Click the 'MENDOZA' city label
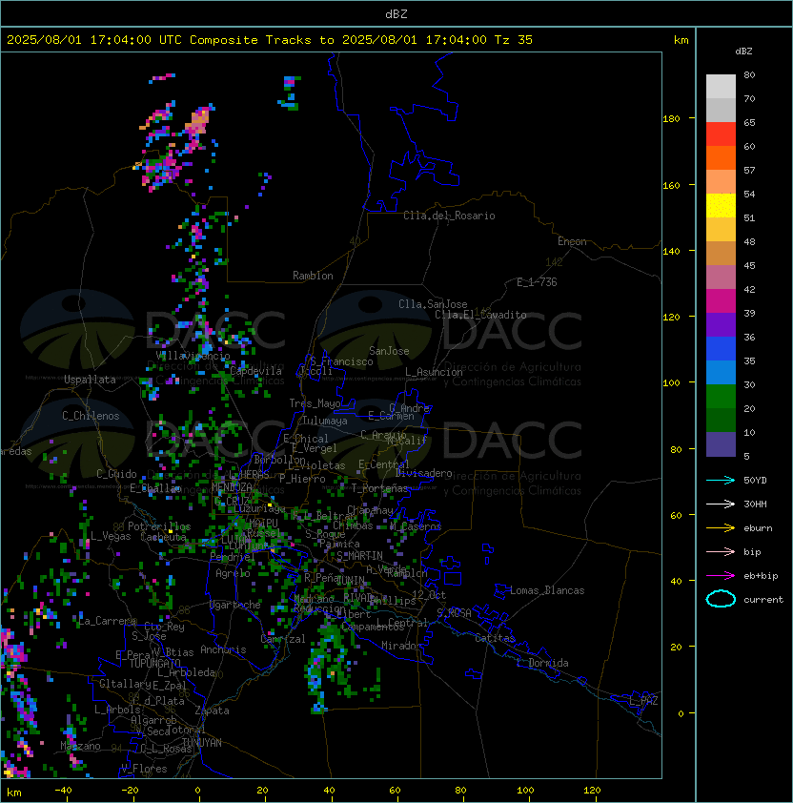 pyautogui.click(x=232, y=486)
